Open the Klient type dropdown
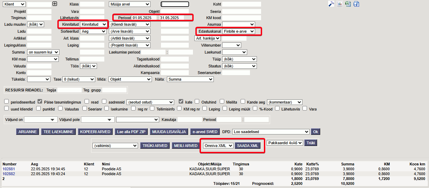The width and height of the screenshot is (429, 188). tap(14, 4)
